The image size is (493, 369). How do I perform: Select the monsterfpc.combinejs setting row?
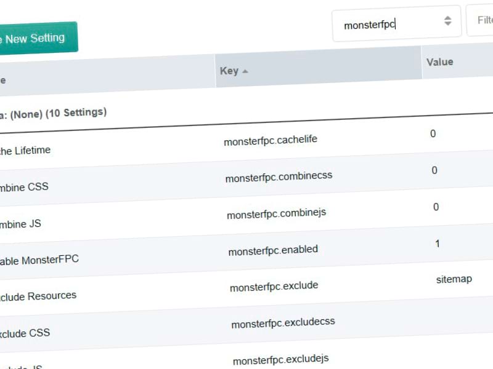tap(276, 213)
